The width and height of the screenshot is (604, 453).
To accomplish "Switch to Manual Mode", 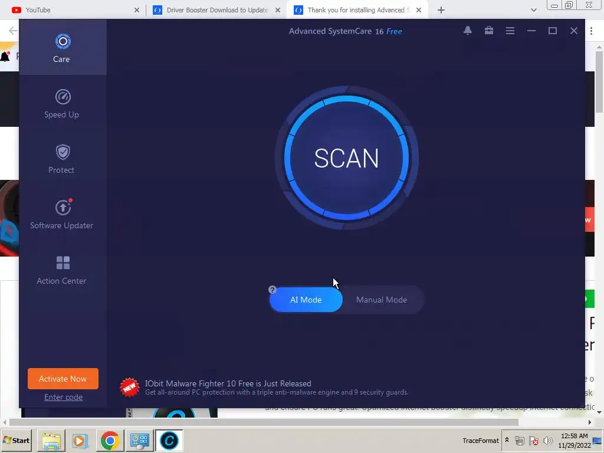I will pos(382,300).
